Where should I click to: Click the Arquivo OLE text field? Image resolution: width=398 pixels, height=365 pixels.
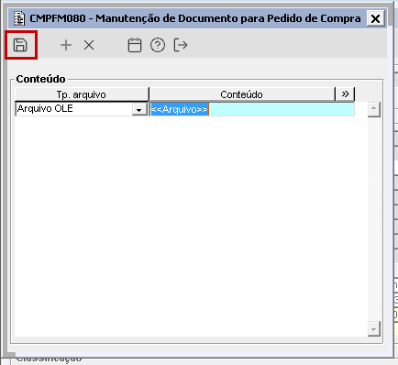(73, 109)
